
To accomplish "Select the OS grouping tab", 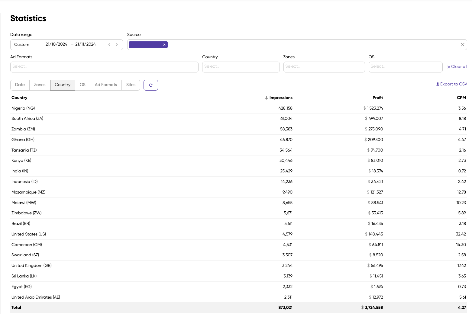I will pyautogui.click(x=82, y=85).
